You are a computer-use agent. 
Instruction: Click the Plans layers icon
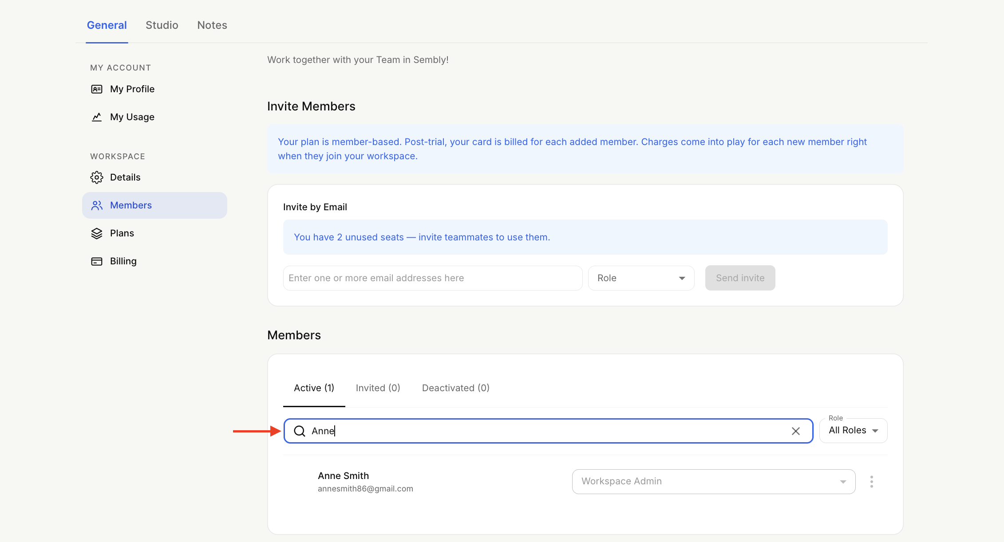[x=97, y=233]
